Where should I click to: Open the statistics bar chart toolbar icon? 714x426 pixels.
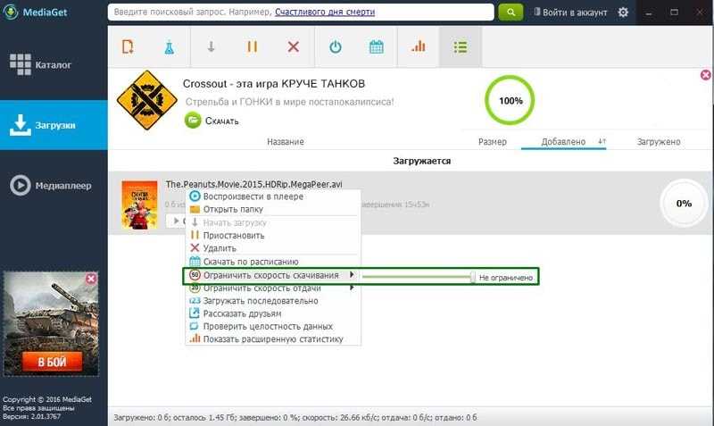pos(418,46)
